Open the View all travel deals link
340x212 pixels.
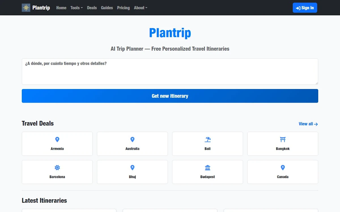pos(308,124)
